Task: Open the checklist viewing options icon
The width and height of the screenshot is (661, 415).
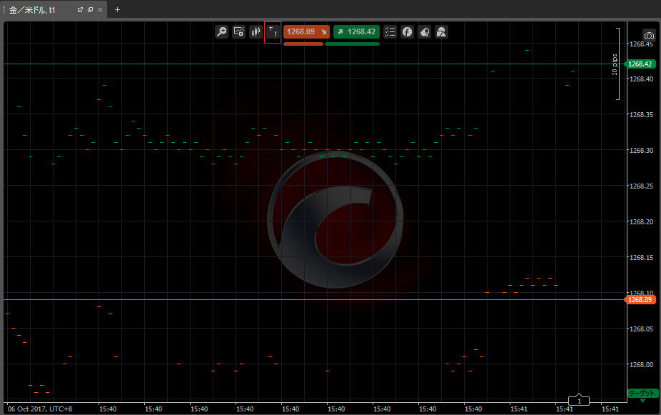Action: click(x=390, y=32)
